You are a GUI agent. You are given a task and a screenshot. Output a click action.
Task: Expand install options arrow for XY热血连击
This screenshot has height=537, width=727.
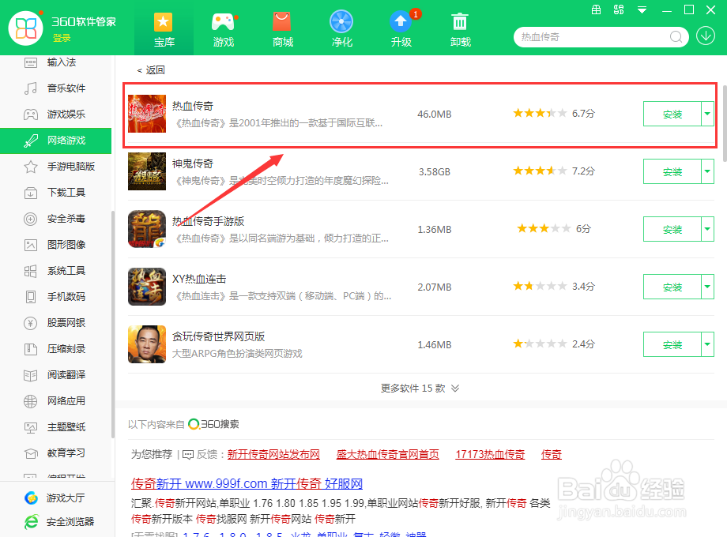pyautogui.click(x=707, y=287)
